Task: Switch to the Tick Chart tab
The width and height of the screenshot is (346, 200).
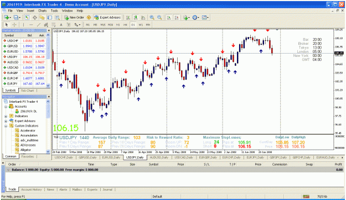Action: 27,91
